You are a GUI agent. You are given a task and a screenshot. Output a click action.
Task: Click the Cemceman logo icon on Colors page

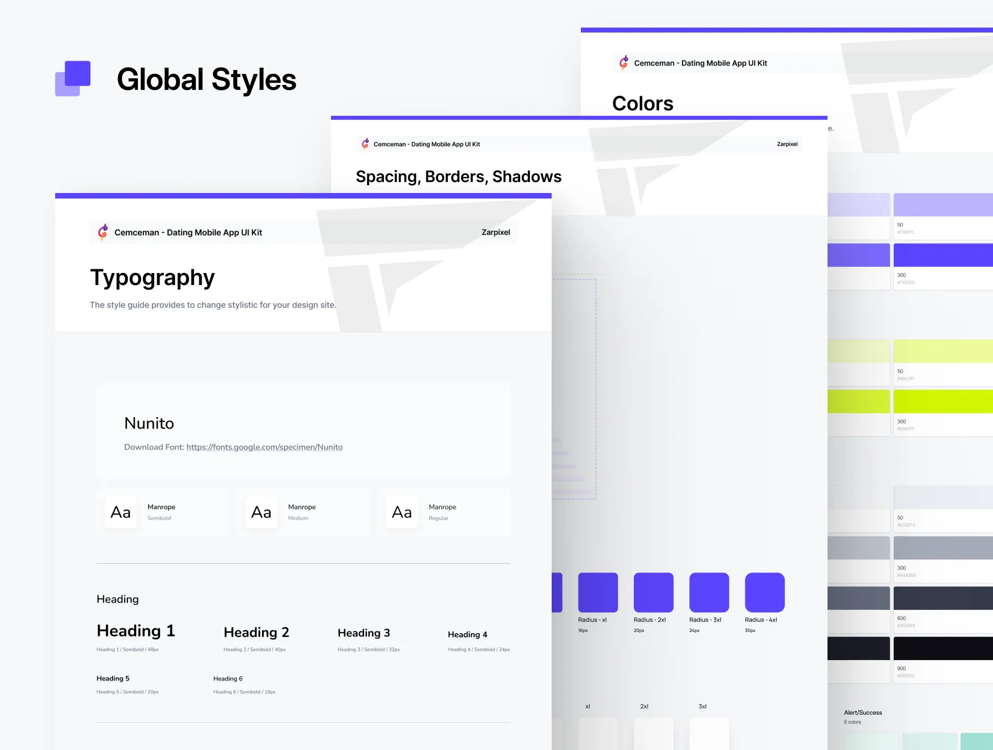pyautogui.click(x=624, y=63)
